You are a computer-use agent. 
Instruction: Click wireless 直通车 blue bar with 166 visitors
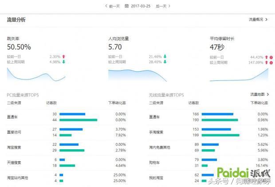click(217, 114)
